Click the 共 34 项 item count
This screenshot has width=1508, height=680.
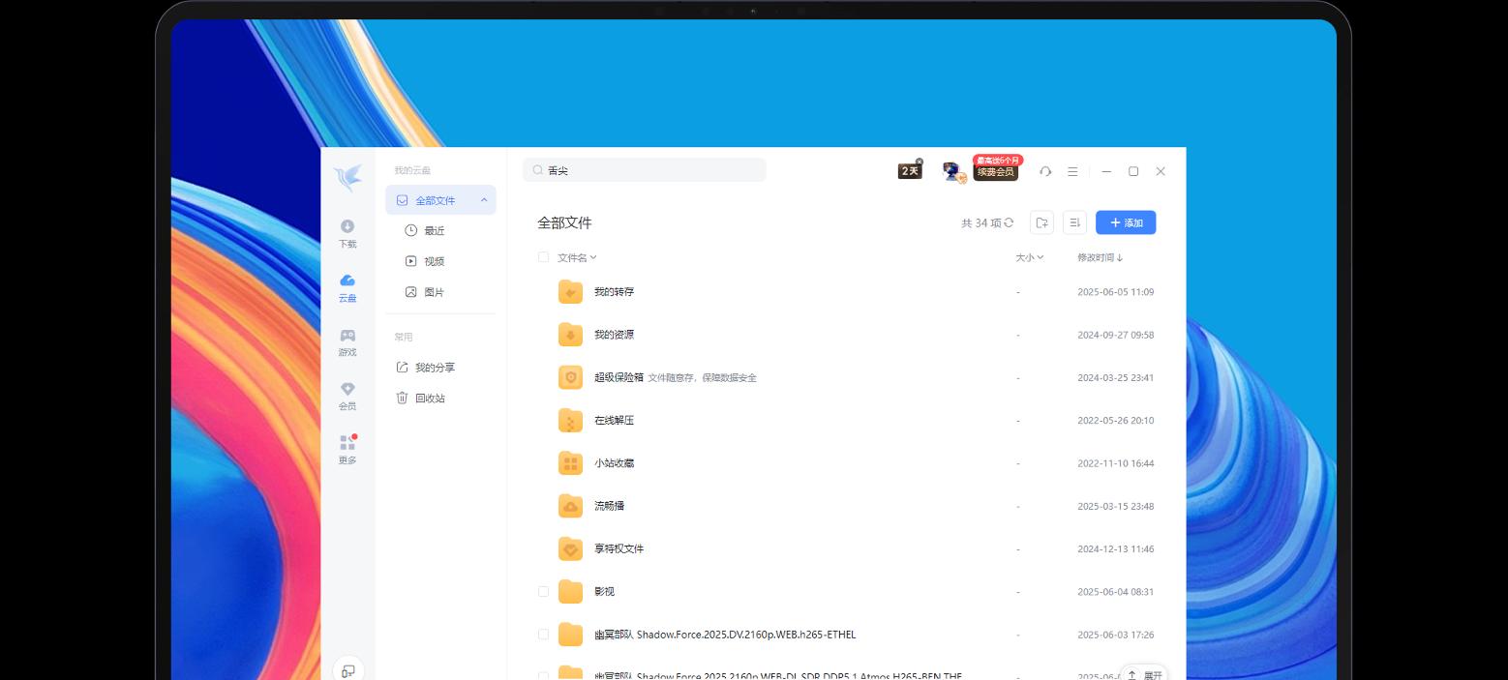980,222
